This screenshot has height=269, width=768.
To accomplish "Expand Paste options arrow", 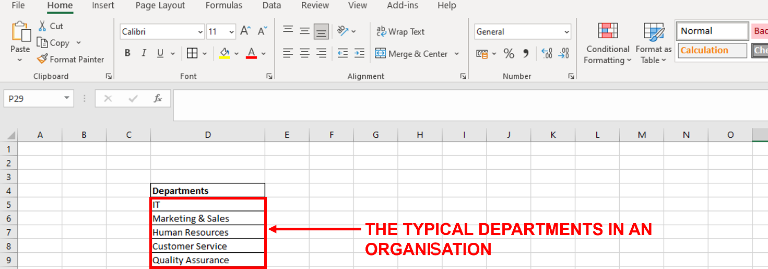I will coord(20,60).
